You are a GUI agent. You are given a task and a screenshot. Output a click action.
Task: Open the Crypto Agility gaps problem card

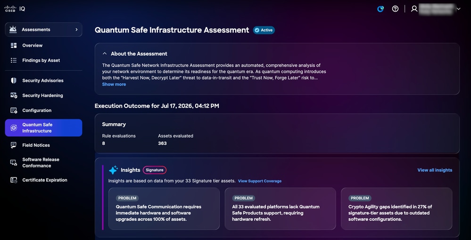[397, 209]
